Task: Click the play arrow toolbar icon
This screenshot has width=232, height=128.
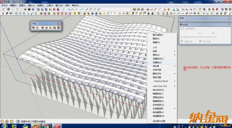Action: click(x=50, y=9)
